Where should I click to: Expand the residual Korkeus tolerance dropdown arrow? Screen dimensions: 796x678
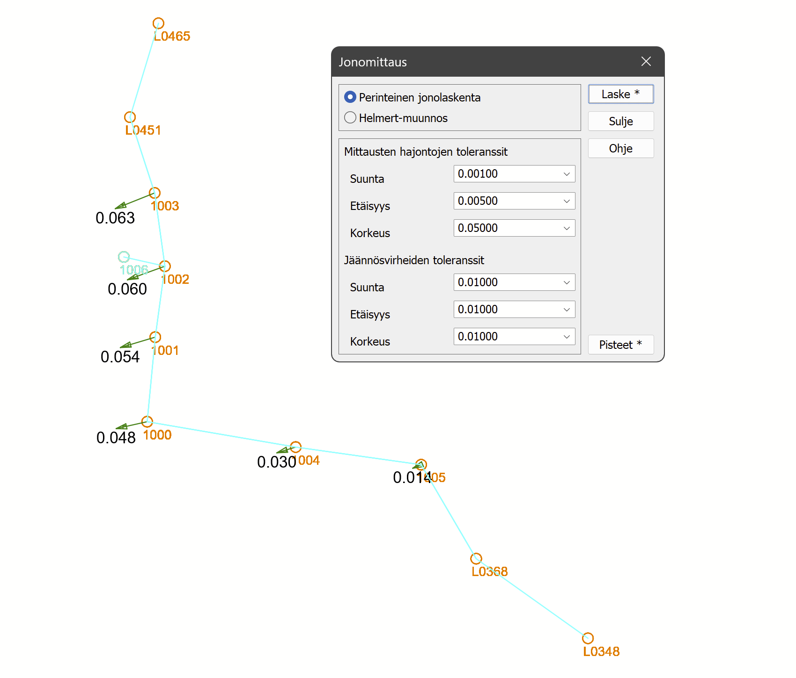click(x=567, y=337)
